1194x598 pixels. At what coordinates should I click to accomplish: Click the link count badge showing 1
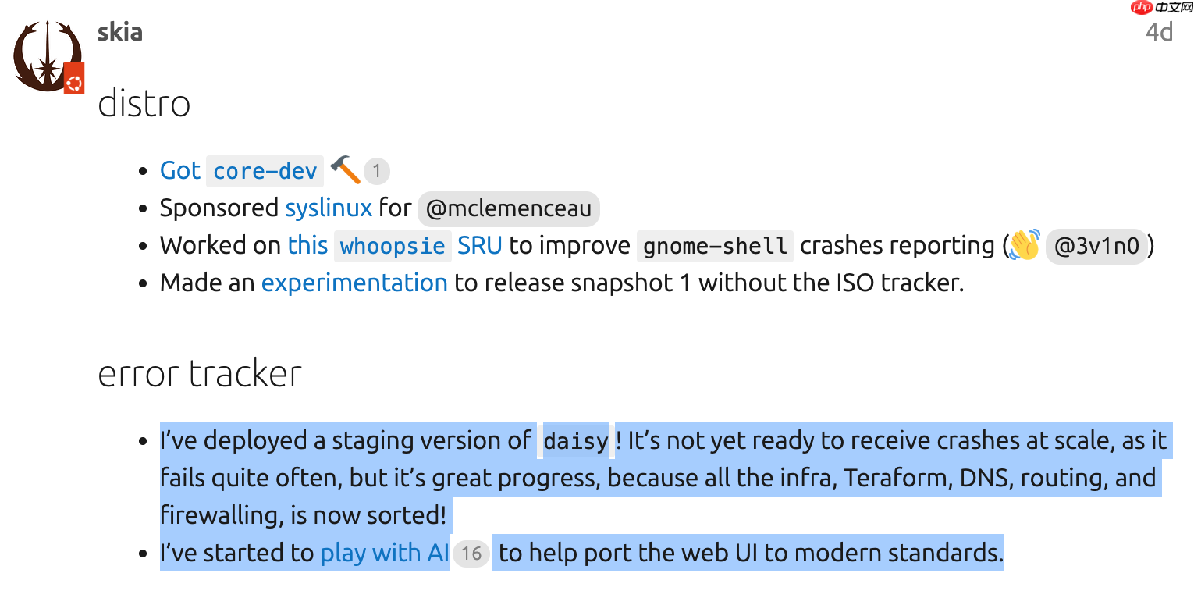click(376, 171)
